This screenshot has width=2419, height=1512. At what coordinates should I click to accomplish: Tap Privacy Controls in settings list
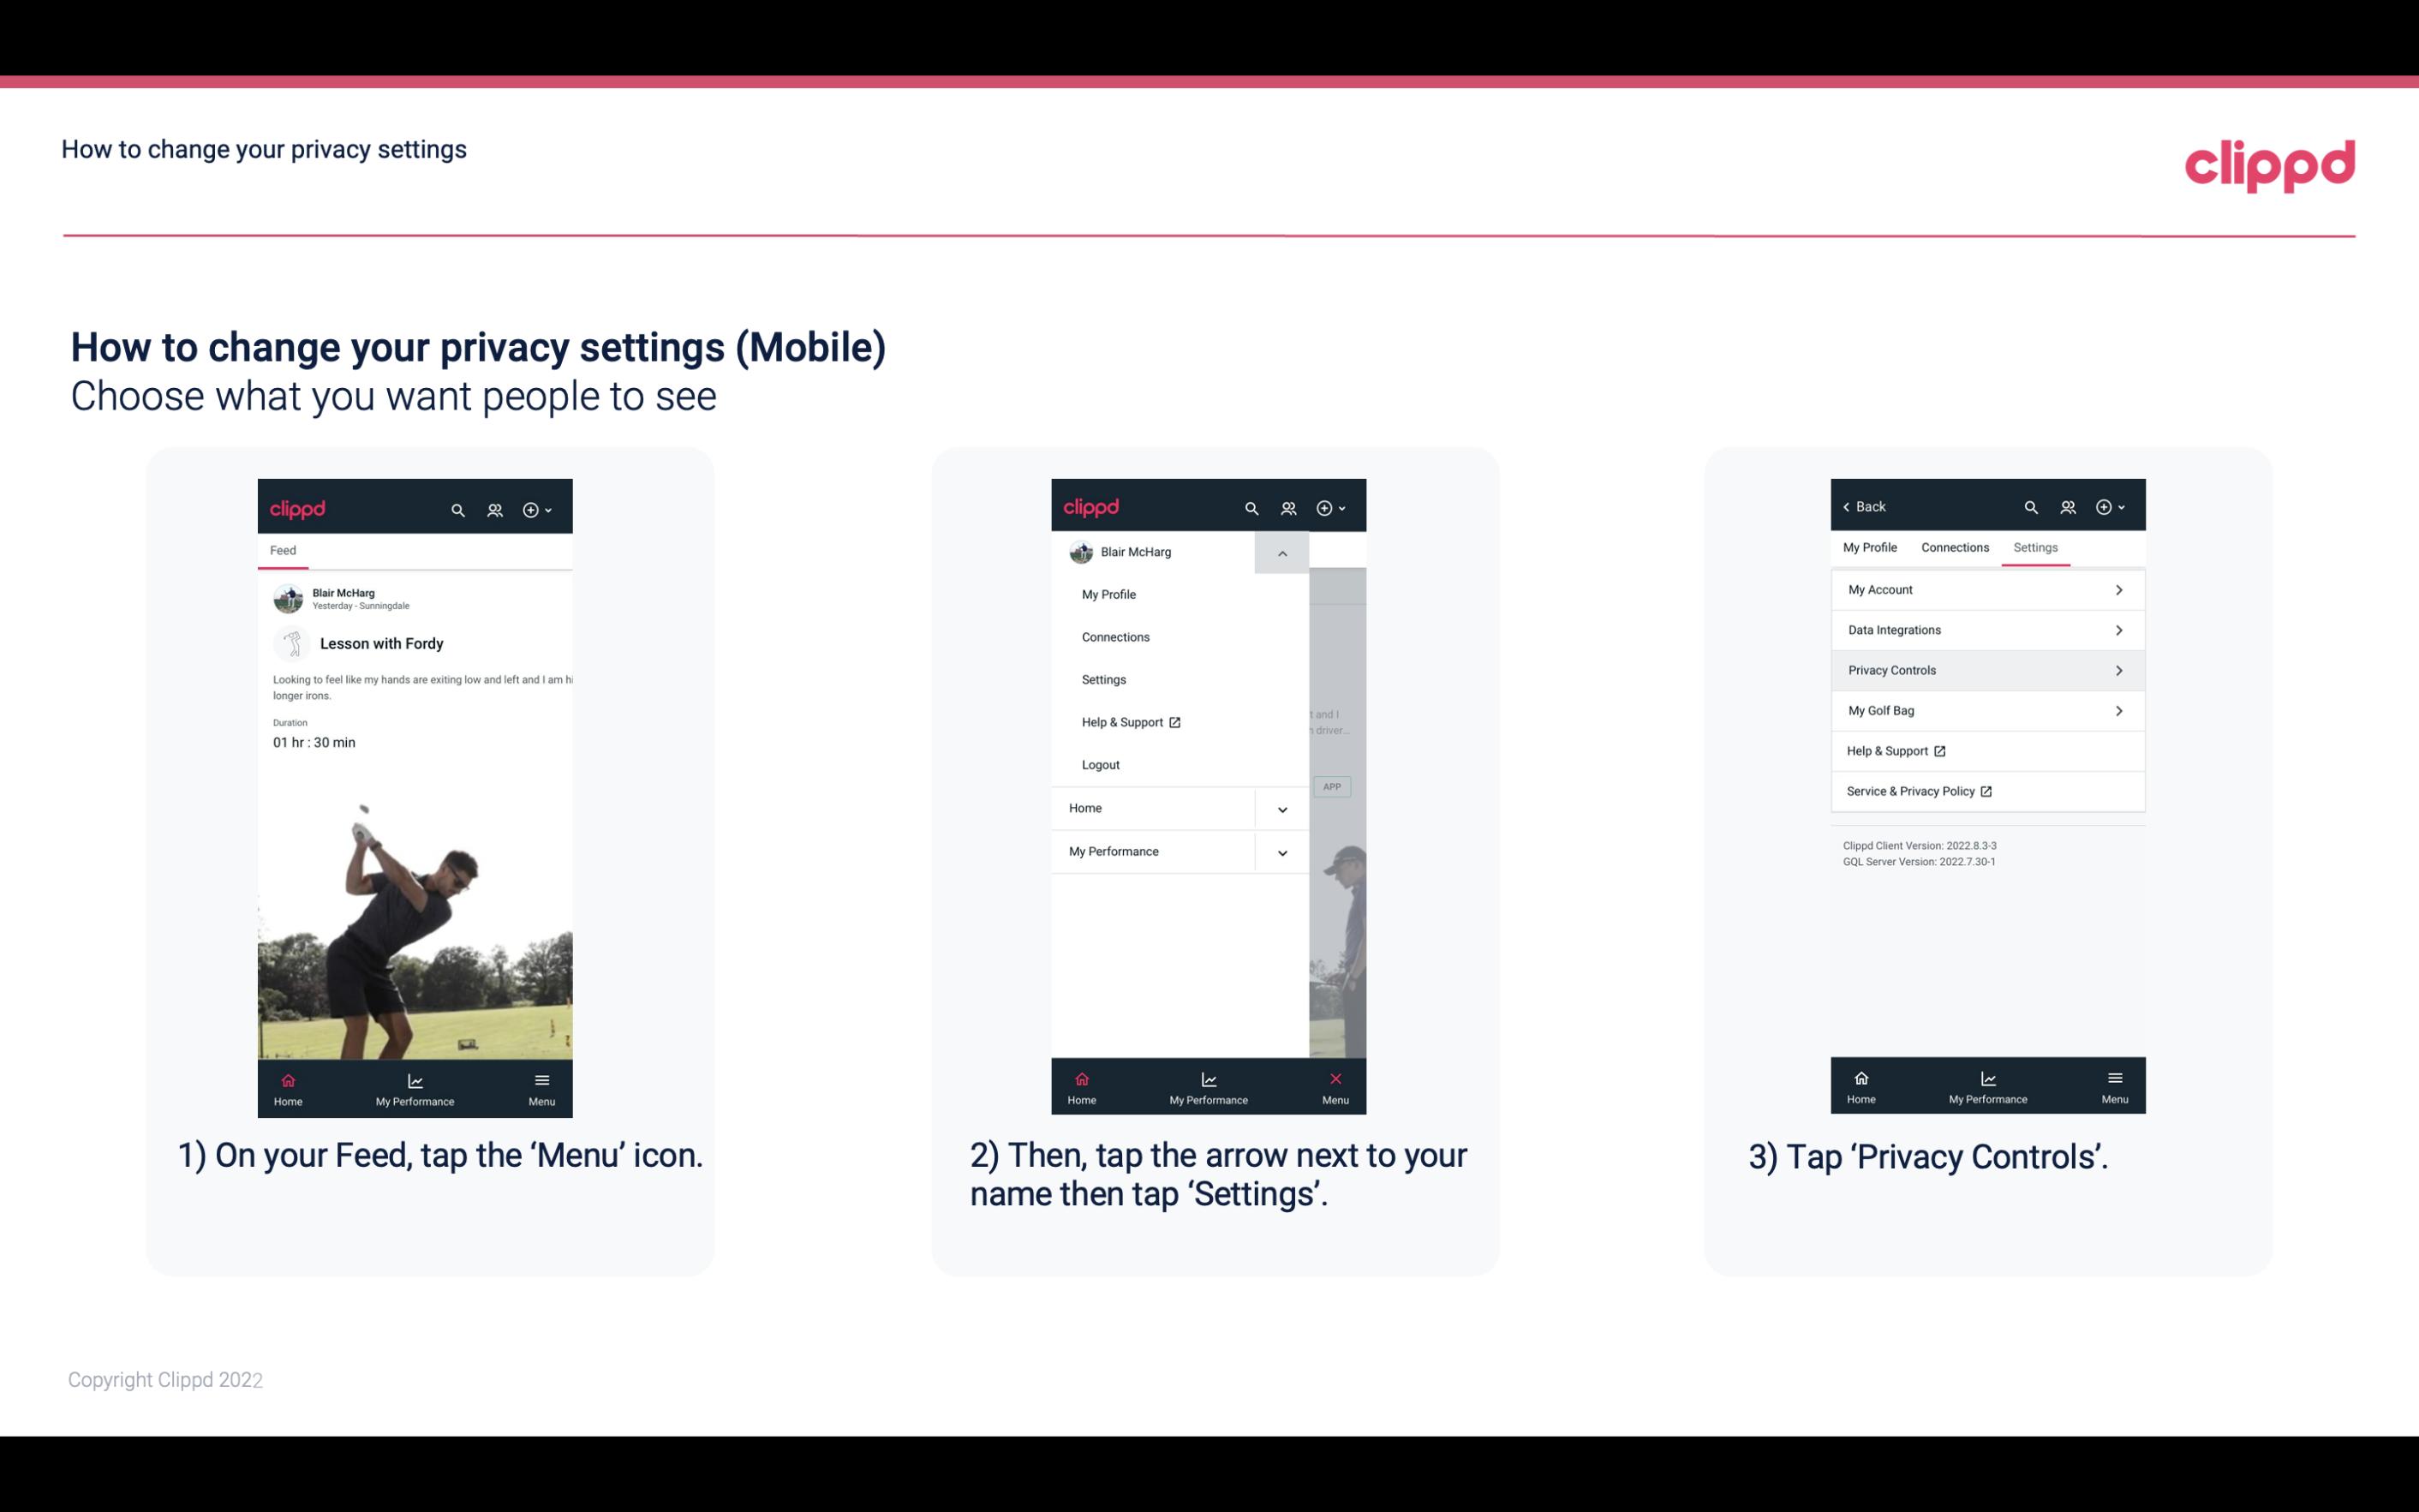pos(1986,669)
